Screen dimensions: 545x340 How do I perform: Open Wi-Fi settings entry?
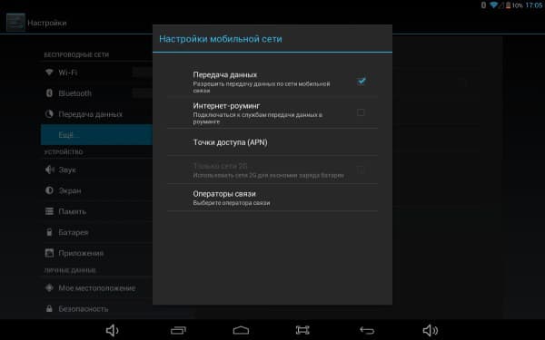(x=96, y=73)
